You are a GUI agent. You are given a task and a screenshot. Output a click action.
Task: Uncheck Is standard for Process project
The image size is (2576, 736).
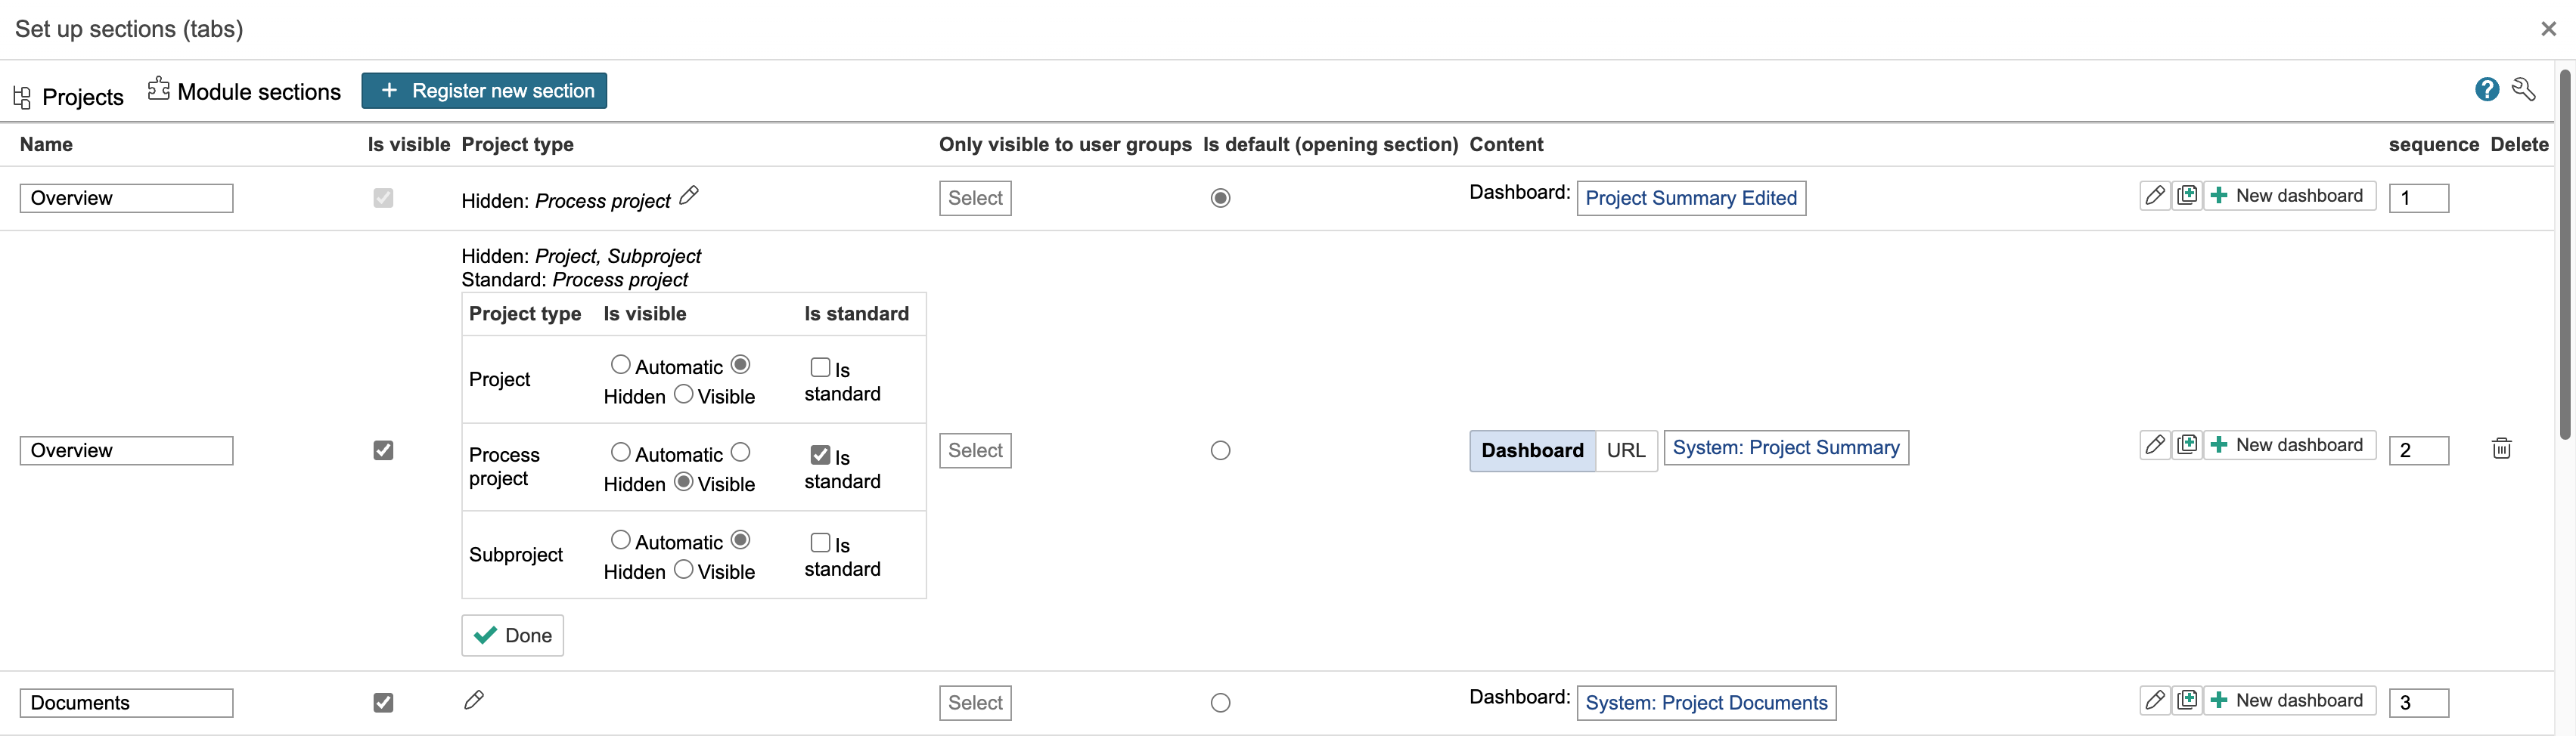820,456
